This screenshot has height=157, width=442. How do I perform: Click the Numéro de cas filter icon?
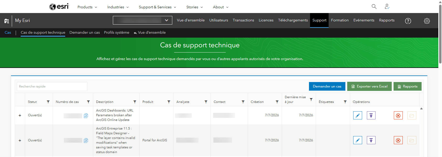point(89,102)
